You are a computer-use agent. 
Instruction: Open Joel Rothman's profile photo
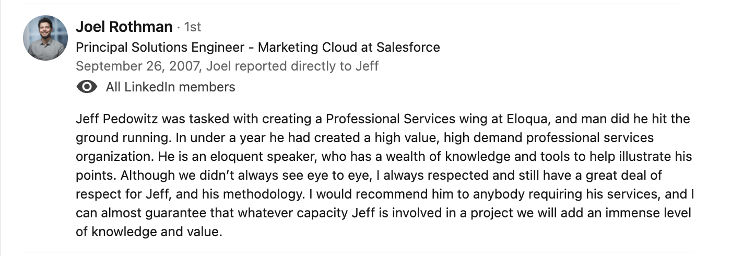point(45,38)
